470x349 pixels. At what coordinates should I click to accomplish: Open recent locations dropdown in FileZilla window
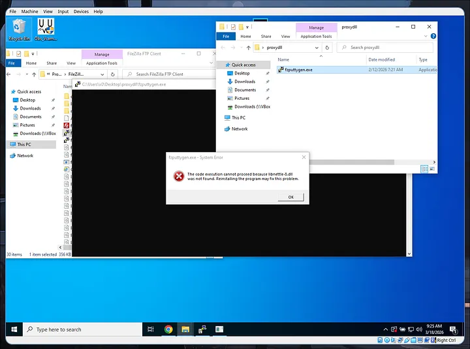click(x=27, y=74)
